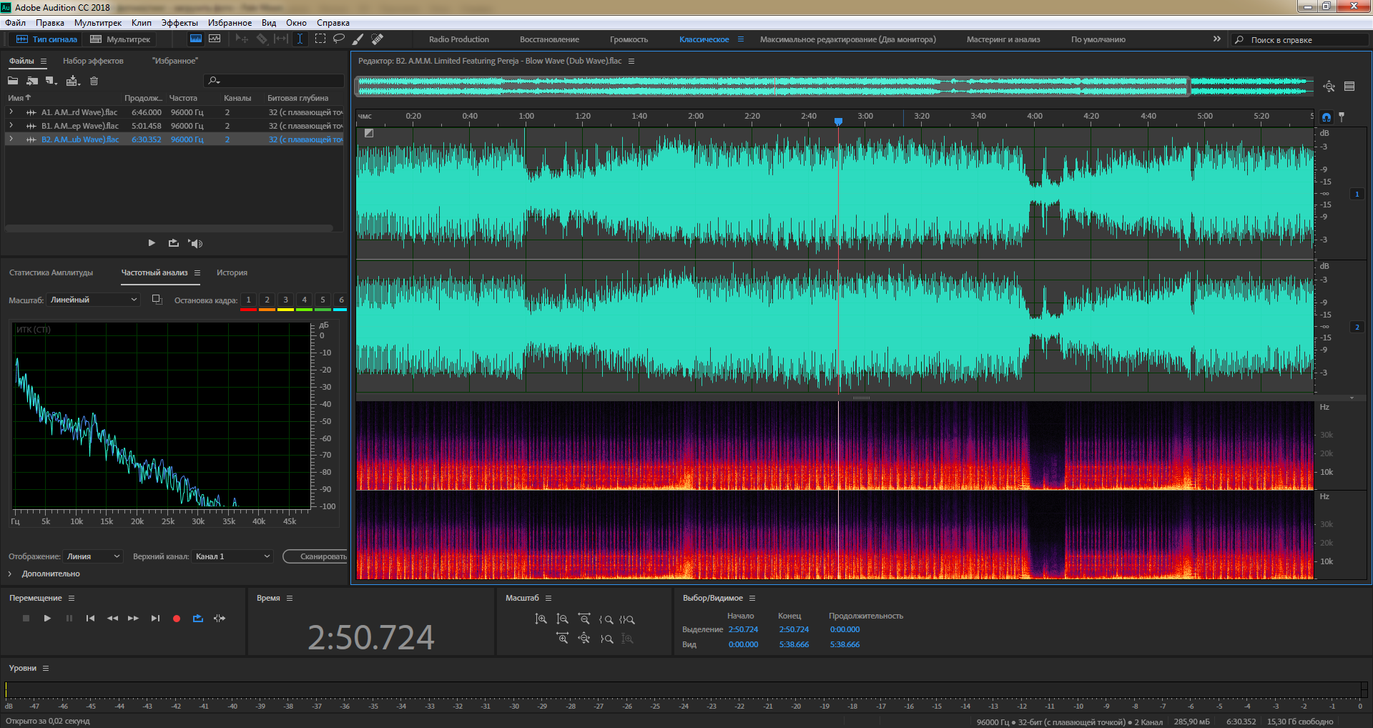Toggle the Spectral Pitch Display

[x=215, y=39]
